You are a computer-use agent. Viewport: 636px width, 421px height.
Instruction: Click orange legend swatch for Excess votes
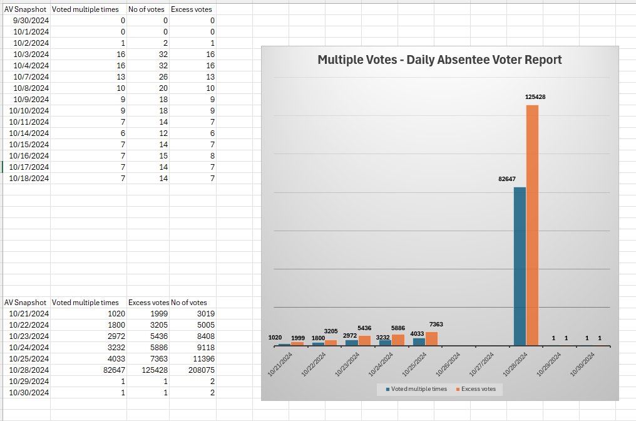pyautogui.click(x=459, y=389)
